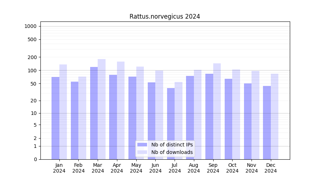Select the March downloads bar
Image resolution: width=322 pixels, height=179 pixels.
click(102, 109)
